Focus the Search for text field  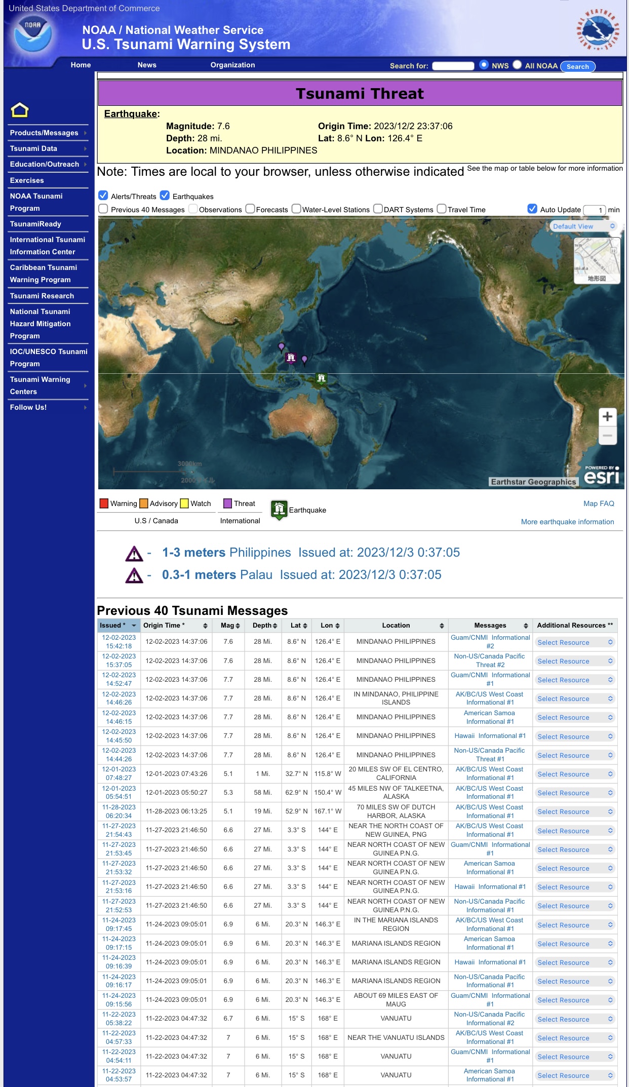pyautogui.click(x=453, y=66)
